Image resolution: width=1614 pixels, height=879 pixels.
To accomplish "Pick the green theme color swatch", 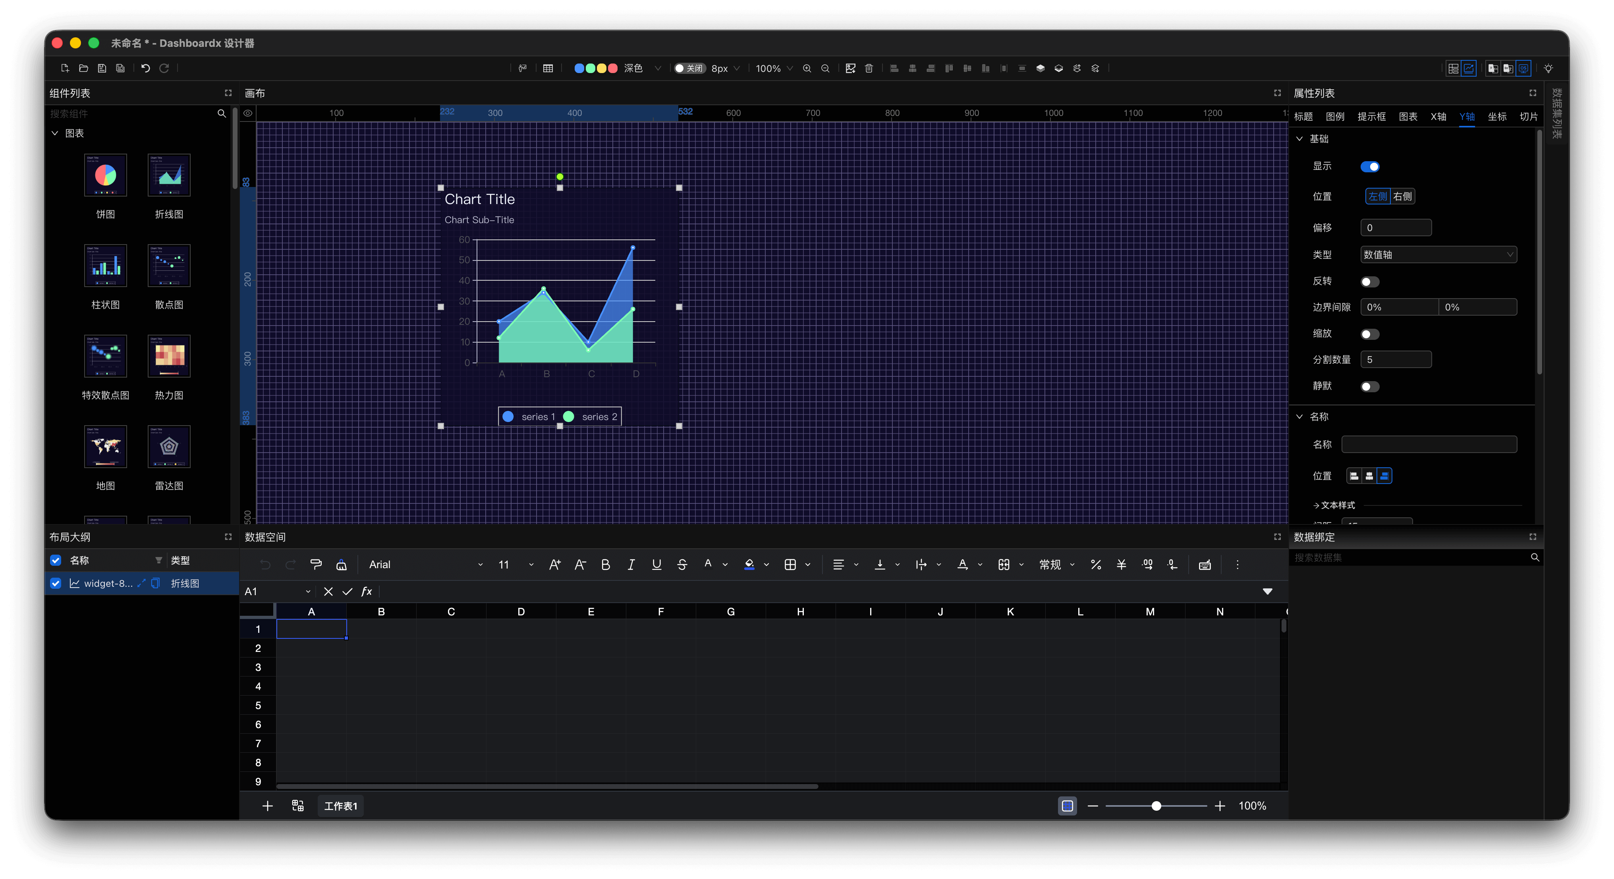I will pyautogui.click(x=591, y=68).
